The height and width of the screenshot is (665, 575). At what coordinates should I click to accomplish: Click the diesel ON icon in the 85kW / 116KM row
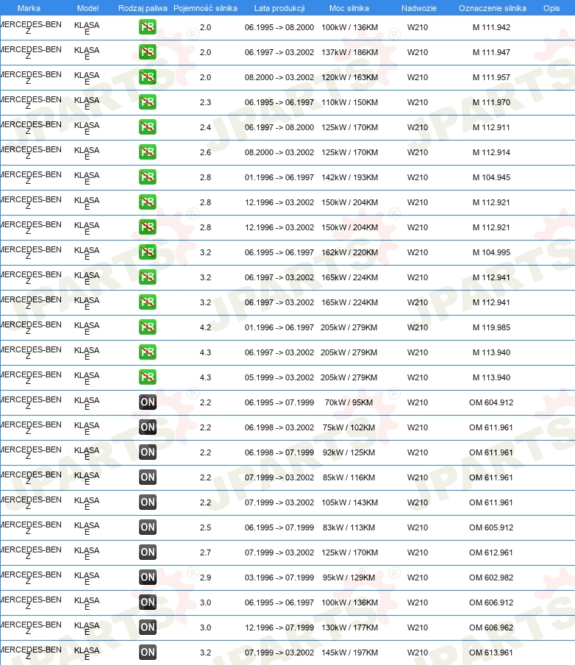[148, 477]
